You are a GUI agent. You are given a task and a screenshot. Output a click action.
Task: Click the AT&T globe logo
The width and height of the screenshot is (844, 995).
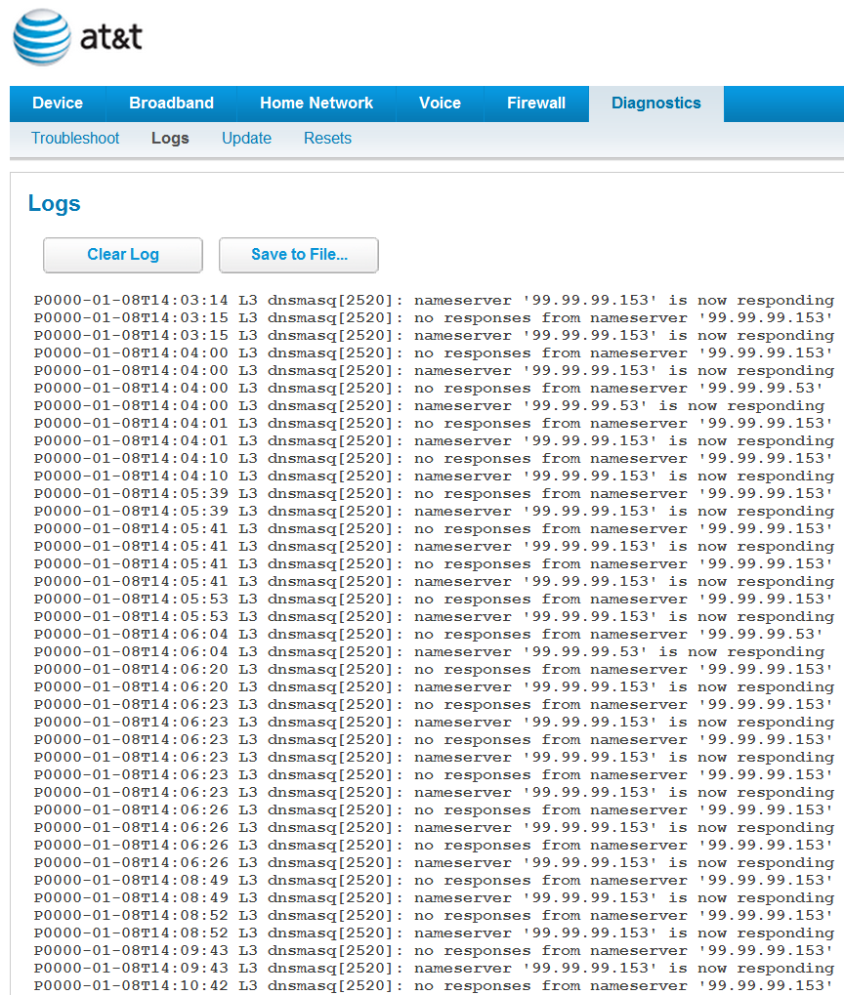42,37
